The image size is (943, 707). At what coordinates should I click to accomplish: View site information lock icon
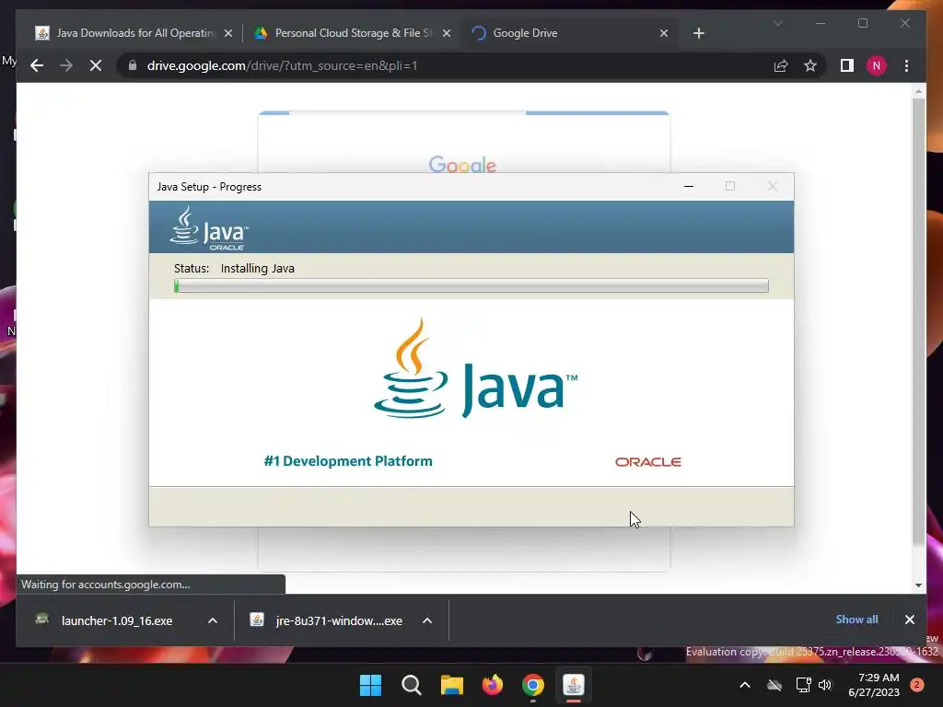(x=133, y=65)
